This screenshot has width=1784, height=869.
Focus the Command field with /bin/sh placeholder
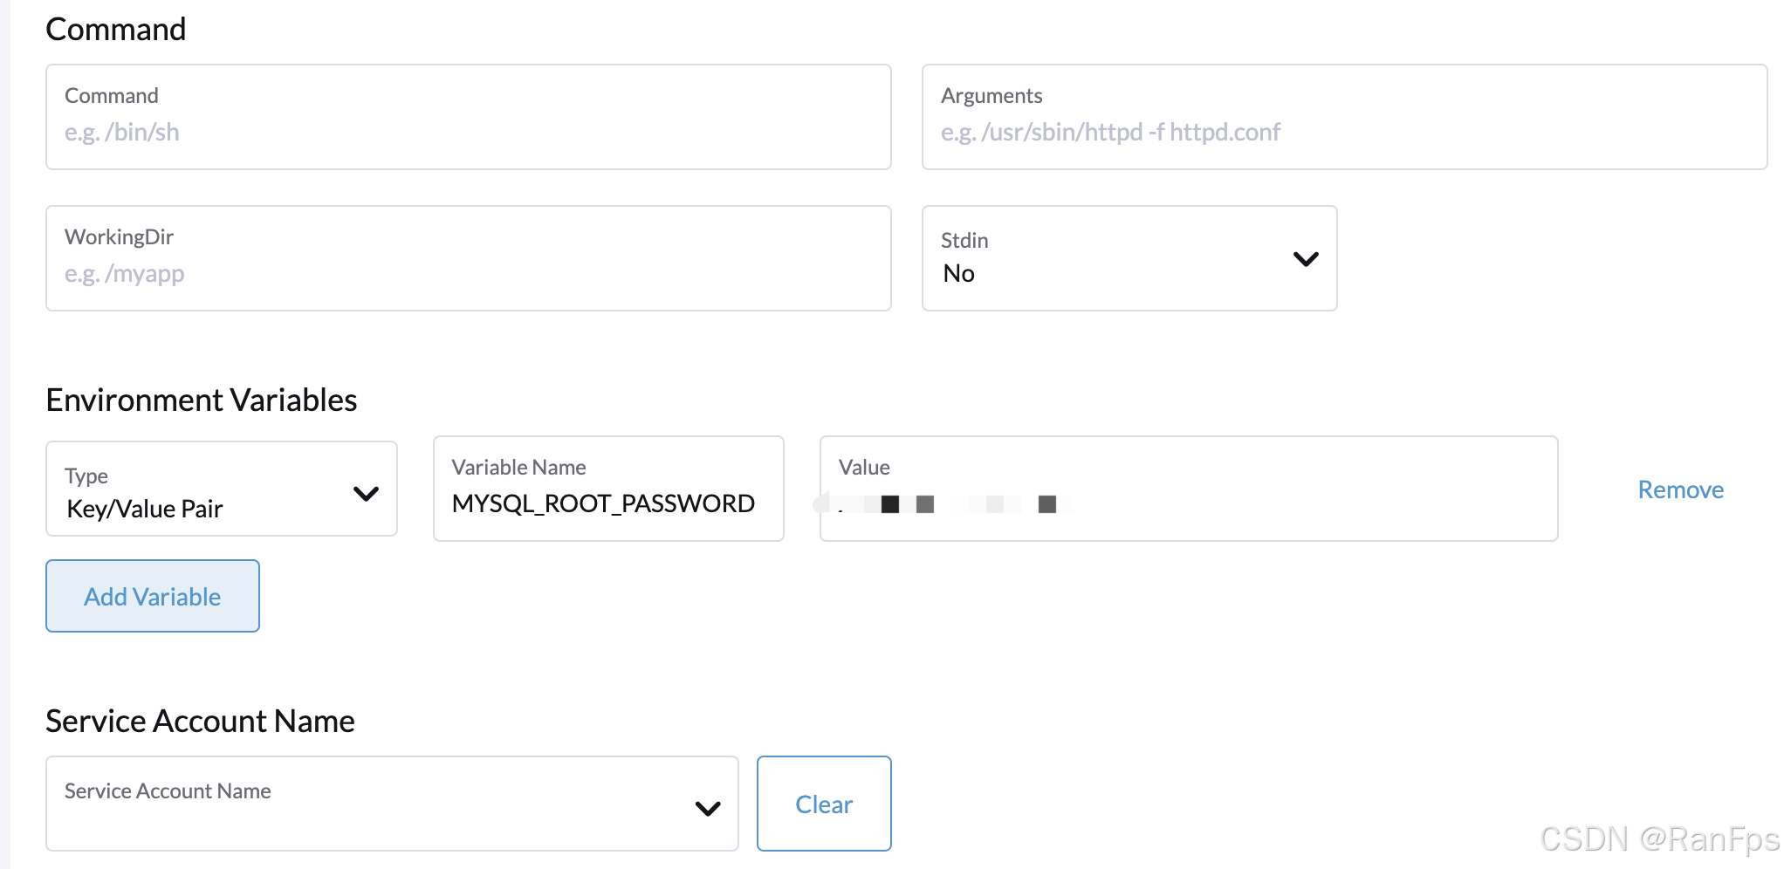point(469,117)
